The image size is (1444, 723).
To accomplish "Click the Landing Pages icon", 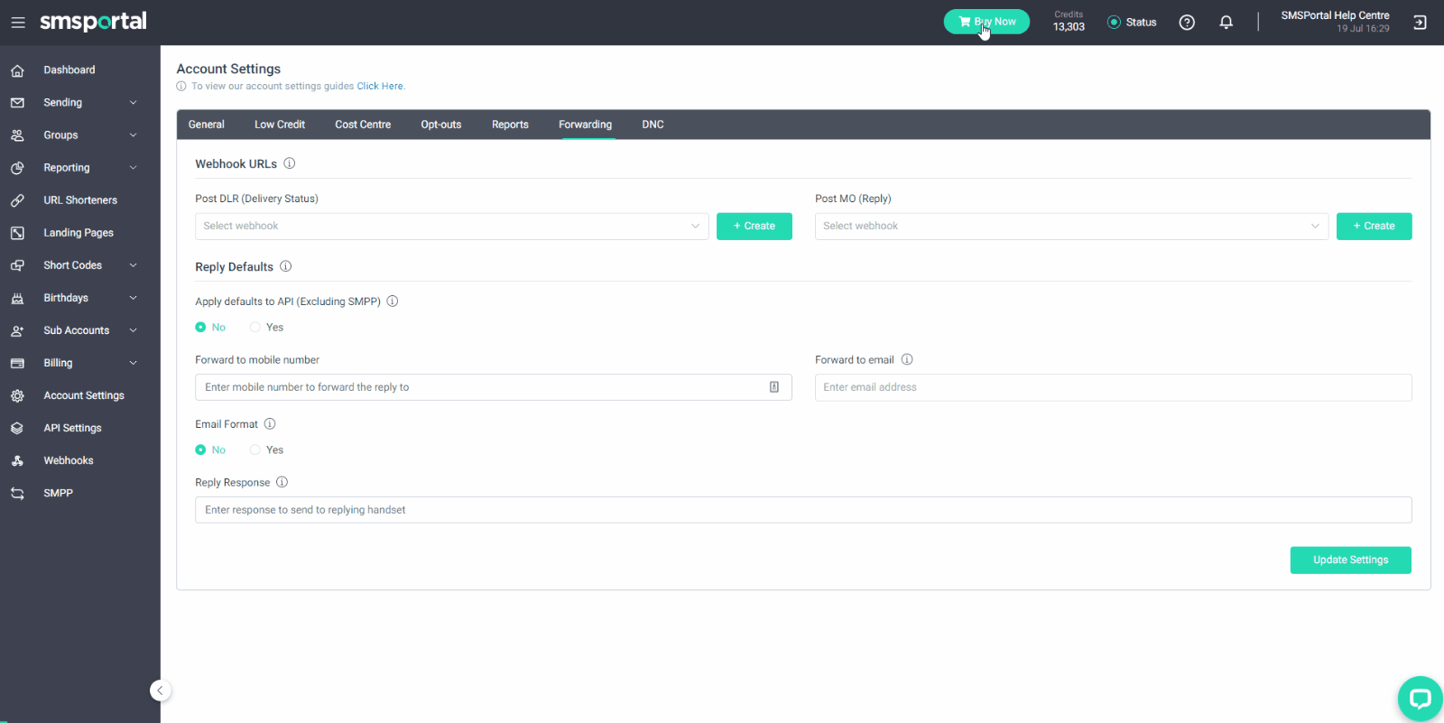I will (x=17, y=233).
